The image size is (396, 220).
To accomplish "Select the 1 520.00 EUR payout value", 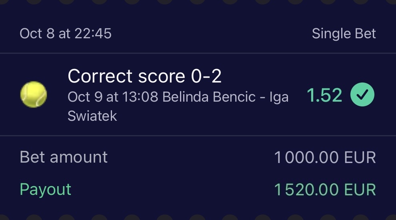I will coord(325,190).
